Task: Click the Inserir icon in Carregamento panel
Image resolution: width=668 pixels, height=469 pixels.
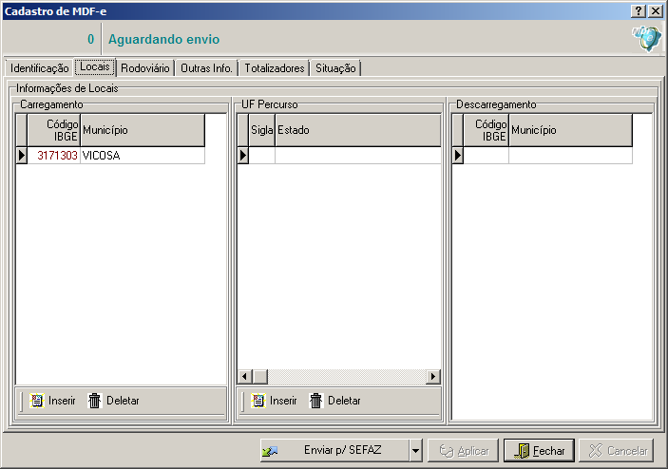Action: tap(37, 401)
